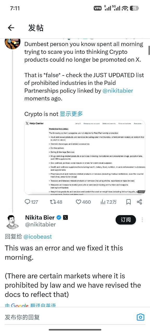150x333 pixels.
Task: Tap the X affiliate badge next to Nikita Bier
Action: tap(65, 217)
